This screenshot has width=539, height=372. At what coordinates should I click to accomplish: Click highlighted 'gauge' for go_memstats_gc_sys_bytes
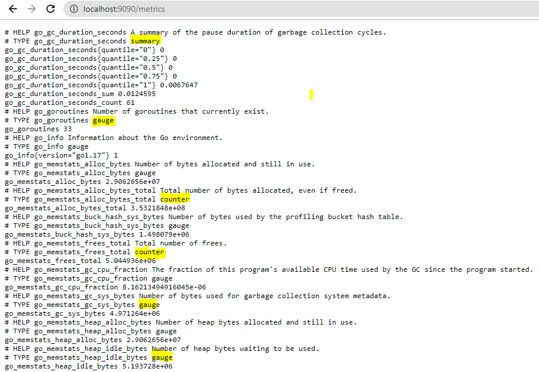[149, 305]
